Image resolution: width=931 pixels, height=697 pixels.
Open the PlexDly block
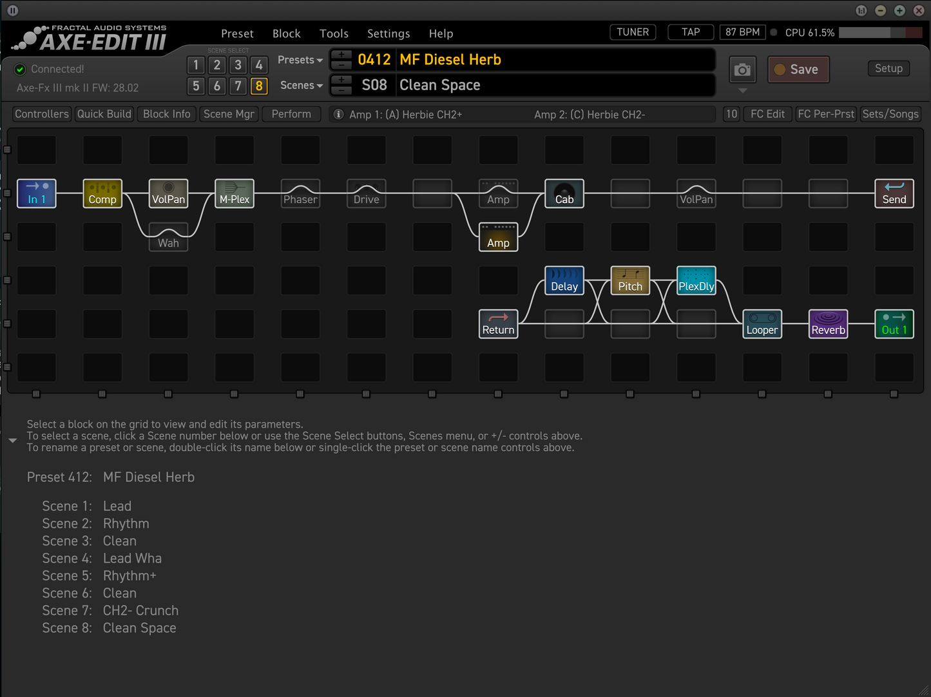[x=696, y=280]
